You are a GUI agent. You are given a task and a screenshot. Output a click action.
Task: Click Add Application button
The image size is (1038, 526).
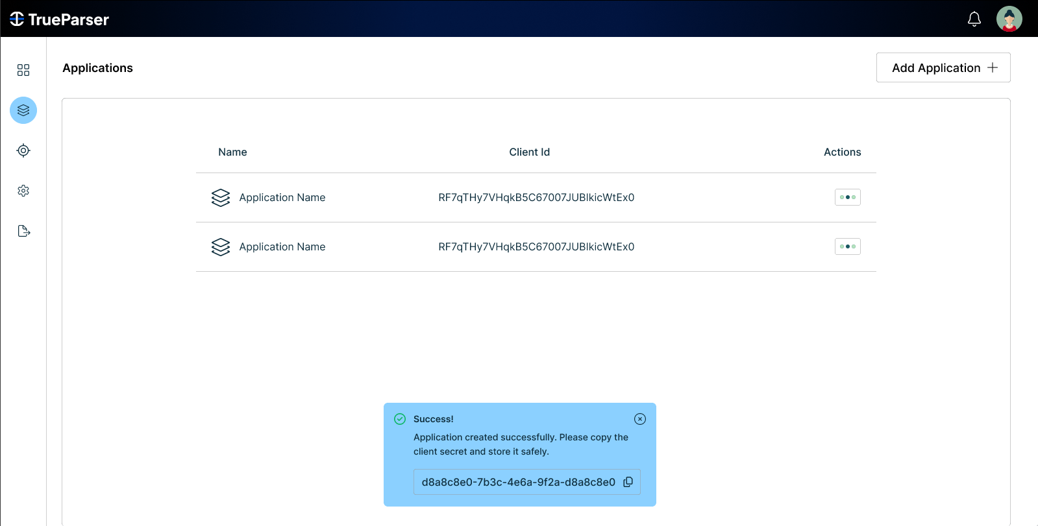(943, 67)
